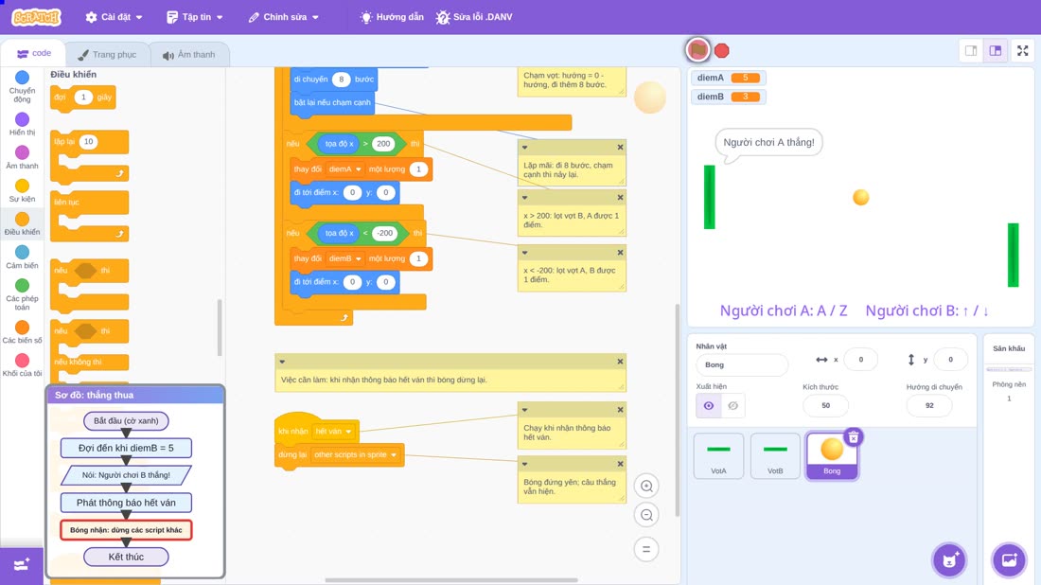The height and width of the screenshot is (585, 1041).
Task: Open the Khối của tôi category
Action: click(x=22, y=365)
